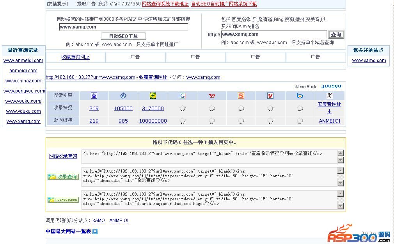
Task: Click the 反向链接 row header cell
Action: (x=63, y=121)
